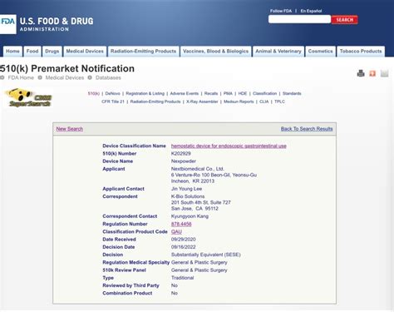Click the orange share icon
The height and width of the screenshot is (312, 394).
coord(372,73)
